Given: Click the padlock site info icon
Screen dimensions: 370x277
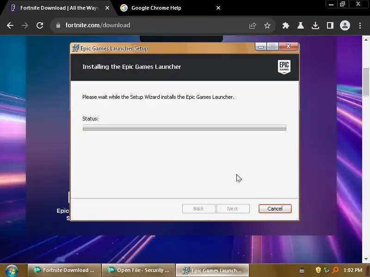Looking at the screenshot, I should tap(58, 25).
